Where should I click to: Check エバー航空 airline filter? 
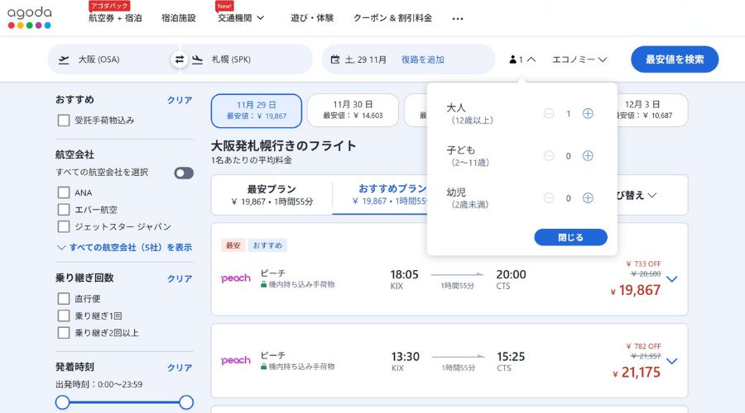(64, 210)
